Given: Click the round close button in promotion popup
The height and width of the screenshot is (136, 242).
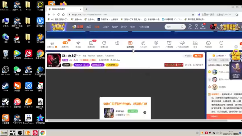Looking at the screenshot, I should (x=145, y=112).
